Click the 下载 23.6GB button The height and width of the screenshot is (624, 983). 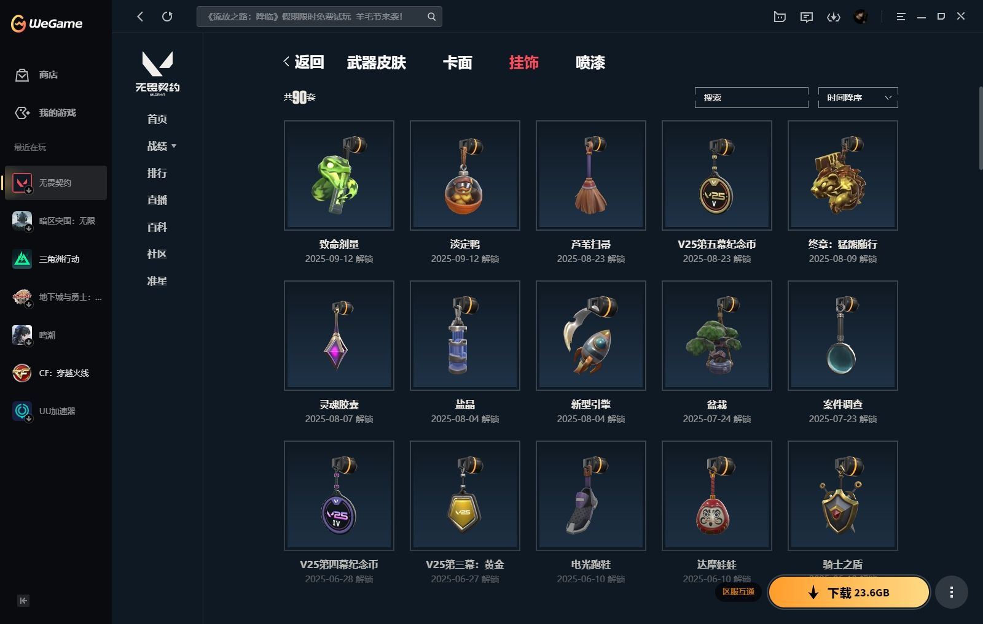[x=849, y=592]
